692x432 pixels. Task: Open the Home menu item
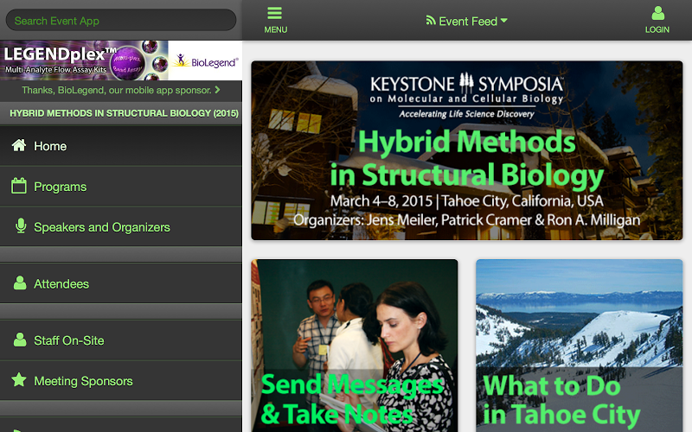coord(121,146)
